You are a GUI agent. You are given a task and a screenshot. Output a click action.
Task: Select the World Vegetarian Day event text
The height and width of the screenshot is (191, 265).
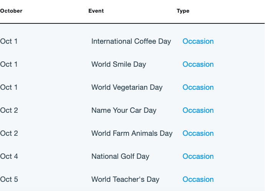coord(127,87)
